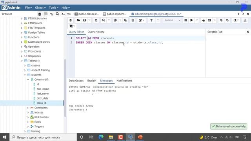
Task: Run the query with the play button
Action: click(x=191, y=20)
